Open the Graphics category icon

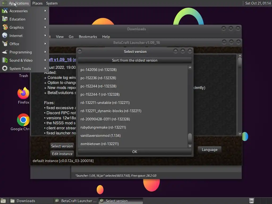coord(5,27)
